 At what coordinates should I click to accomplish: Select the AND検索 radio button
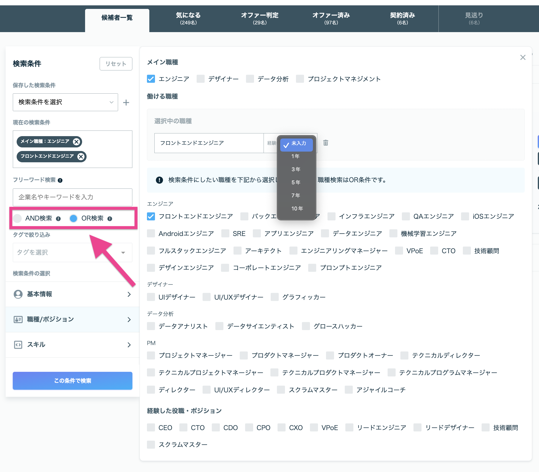[18, 218]
